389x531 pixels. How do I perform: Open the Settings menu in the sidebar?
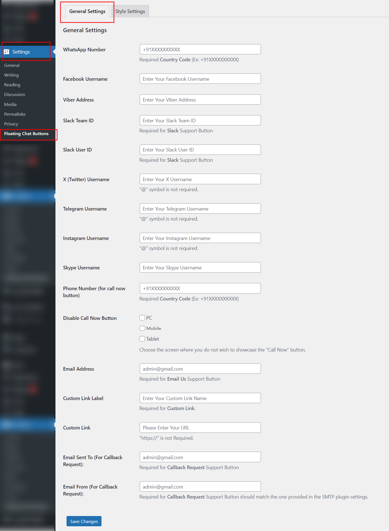28,52
